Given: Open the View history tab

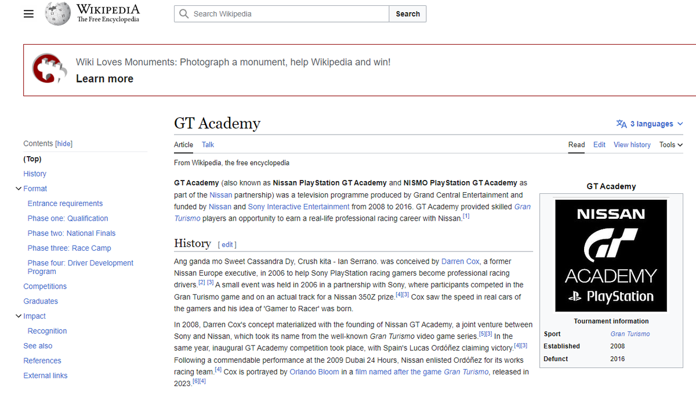Looking at the screenshot, I should click(x=632, y=145).
